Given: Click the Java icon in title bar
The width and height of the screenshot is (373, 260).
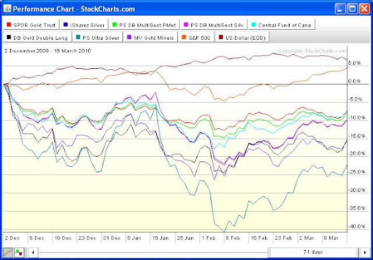Looking at the screenshot, I should (x=7, y=9).
